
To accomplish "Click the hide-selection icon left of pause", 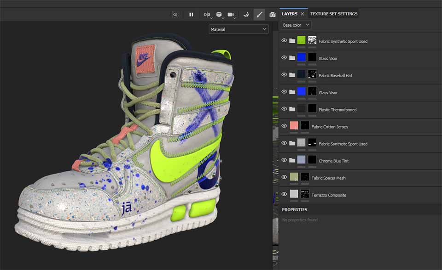I will click(x=175, y=15).
